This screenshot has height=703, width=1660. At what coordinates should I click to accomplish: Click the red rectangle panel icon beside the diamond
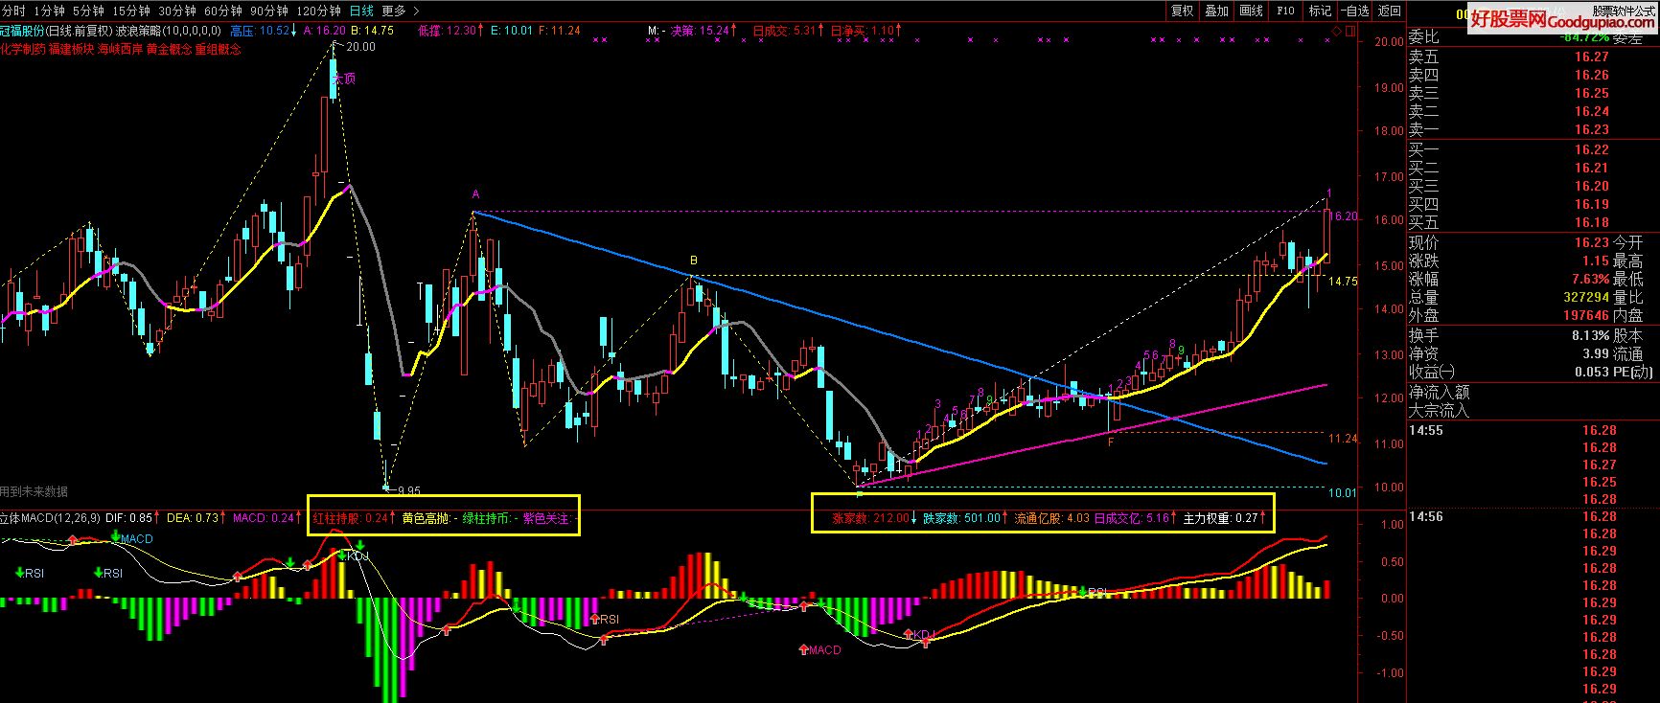1349,32
